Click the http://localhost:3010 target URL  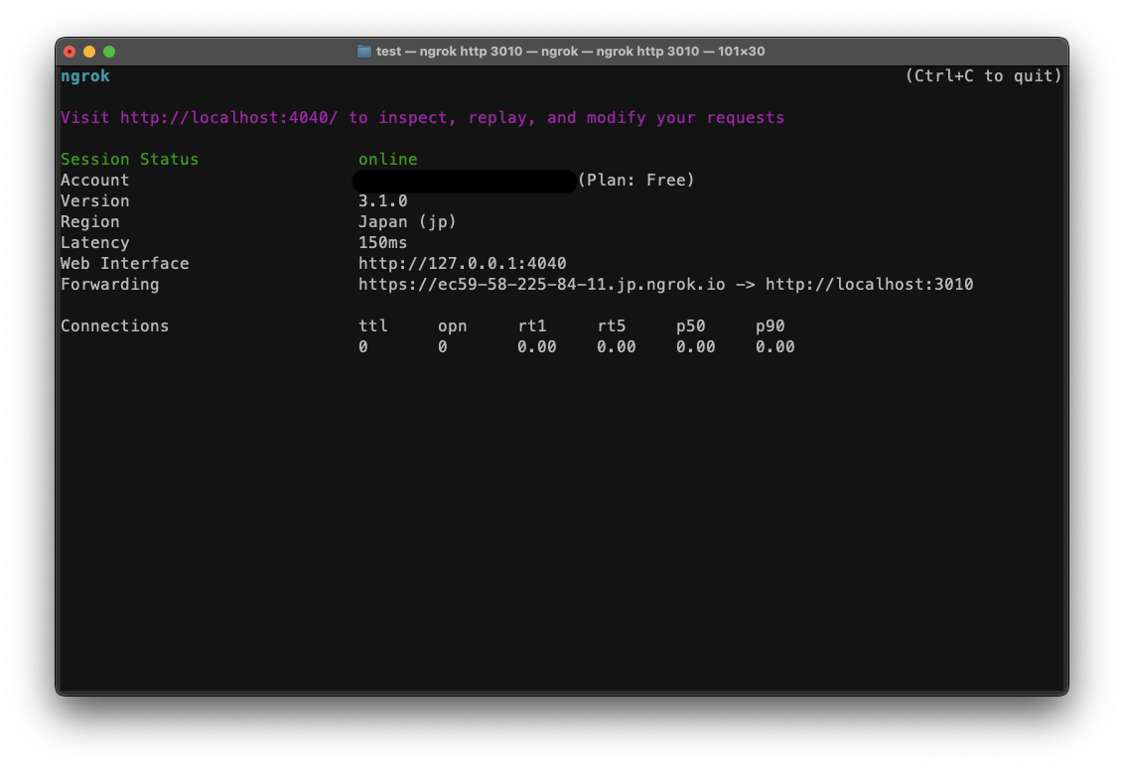tap(870, 284)
